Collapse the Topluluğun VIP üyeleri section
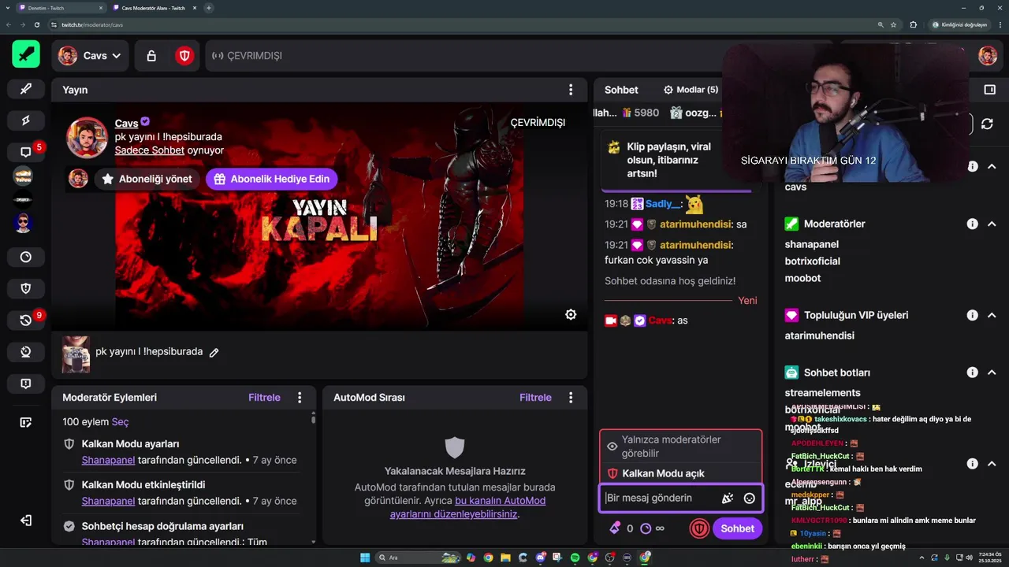This screenshot has height=567, width=1009. 992,315
